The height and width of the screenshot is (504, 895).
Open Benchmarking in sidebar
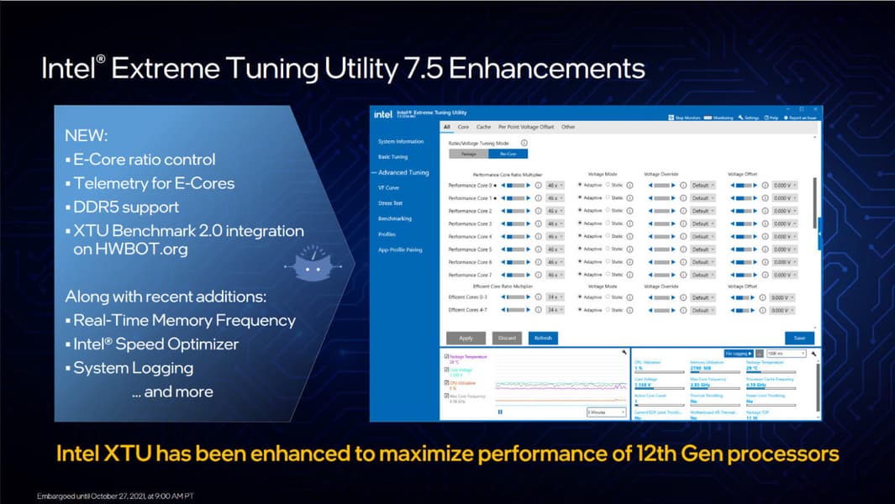click(x=394, y=218)
